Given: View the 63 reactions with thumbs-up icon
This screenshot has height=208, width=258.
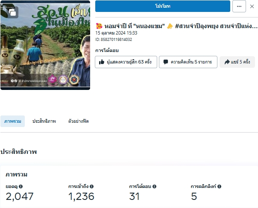Looking at the screenshot, I should tap(126, 62).
